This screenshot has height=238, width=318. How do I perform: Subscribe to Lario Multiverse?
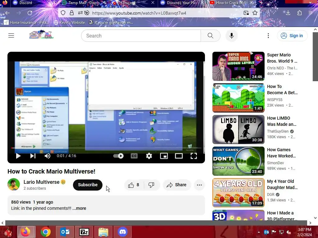click(x=88, y=185)
